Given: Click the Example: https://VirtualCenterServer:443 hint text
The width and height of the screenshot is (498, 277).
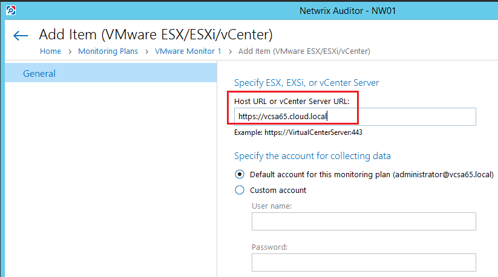Looking at the screenshot, I should [298, 132].
